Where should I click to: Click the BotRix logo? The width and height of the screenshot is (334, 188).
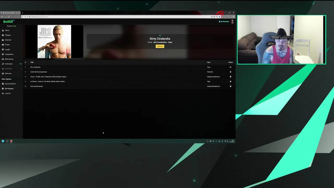coord(9,21)
